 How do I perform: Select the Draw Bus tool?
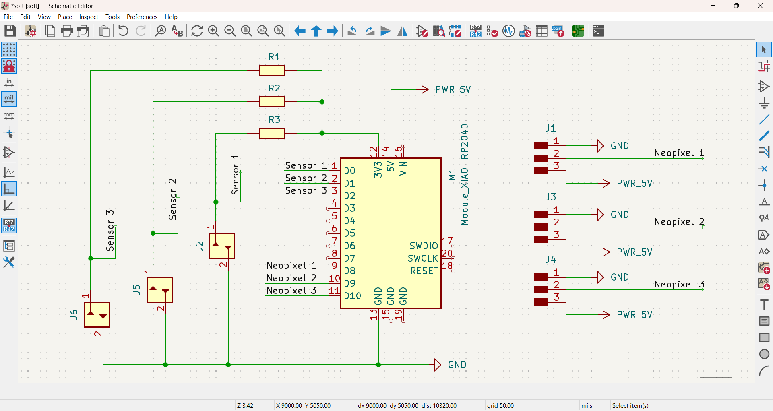click(764, 136)
